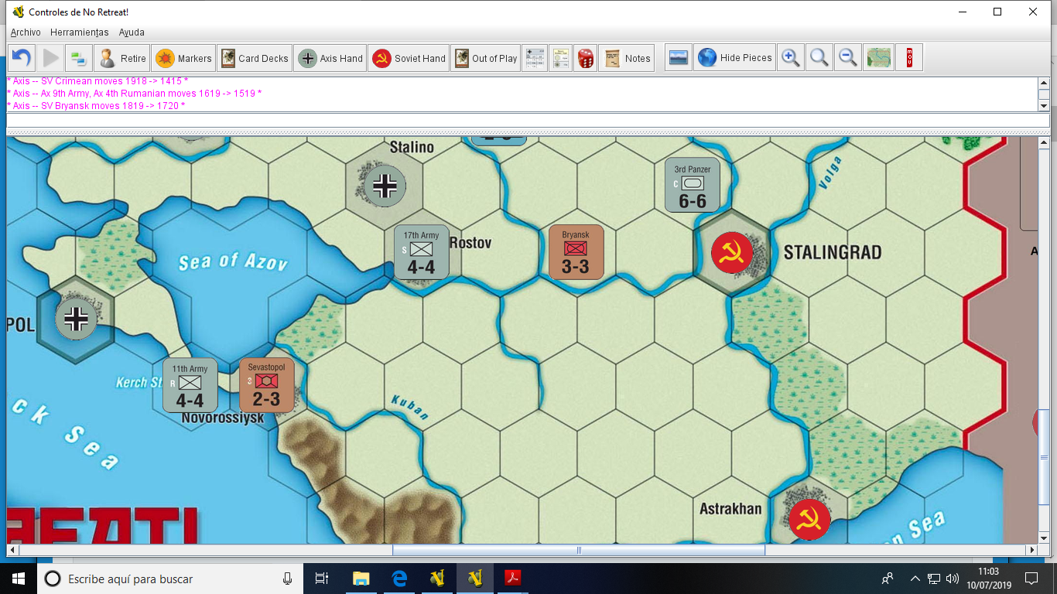The width and height of the screenshot is (1057, 594).
Task: Select the Sevastopol 2-3 counter
Action: click(x=266, y=385)
